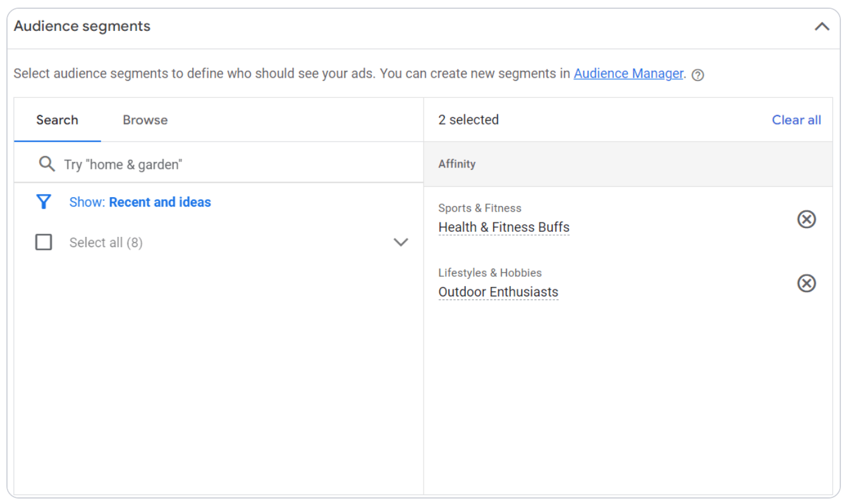846x503 pixels.
Task: Expand the Select all dropdown chevron
Action: click(x=400, y=242)
